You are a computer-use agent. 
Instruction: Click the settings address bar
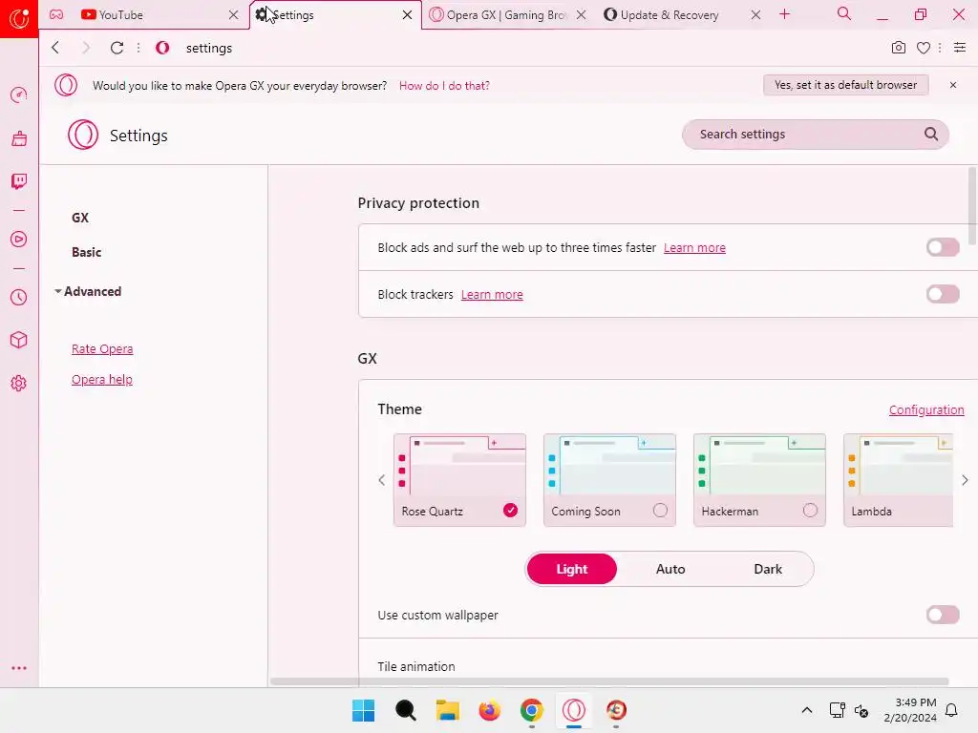(524, 48)
